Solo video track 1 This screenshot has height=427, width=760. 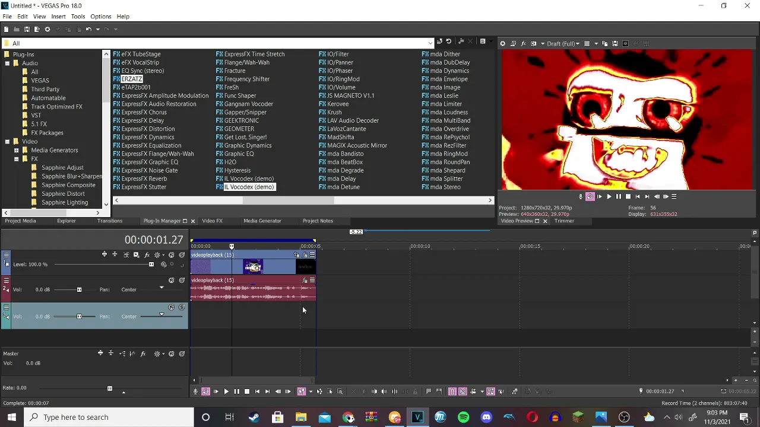pyautogui.click(x=182, y=255)
